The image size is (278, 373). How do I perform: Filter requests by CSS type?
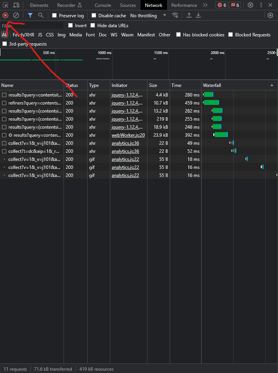(50, 35)
